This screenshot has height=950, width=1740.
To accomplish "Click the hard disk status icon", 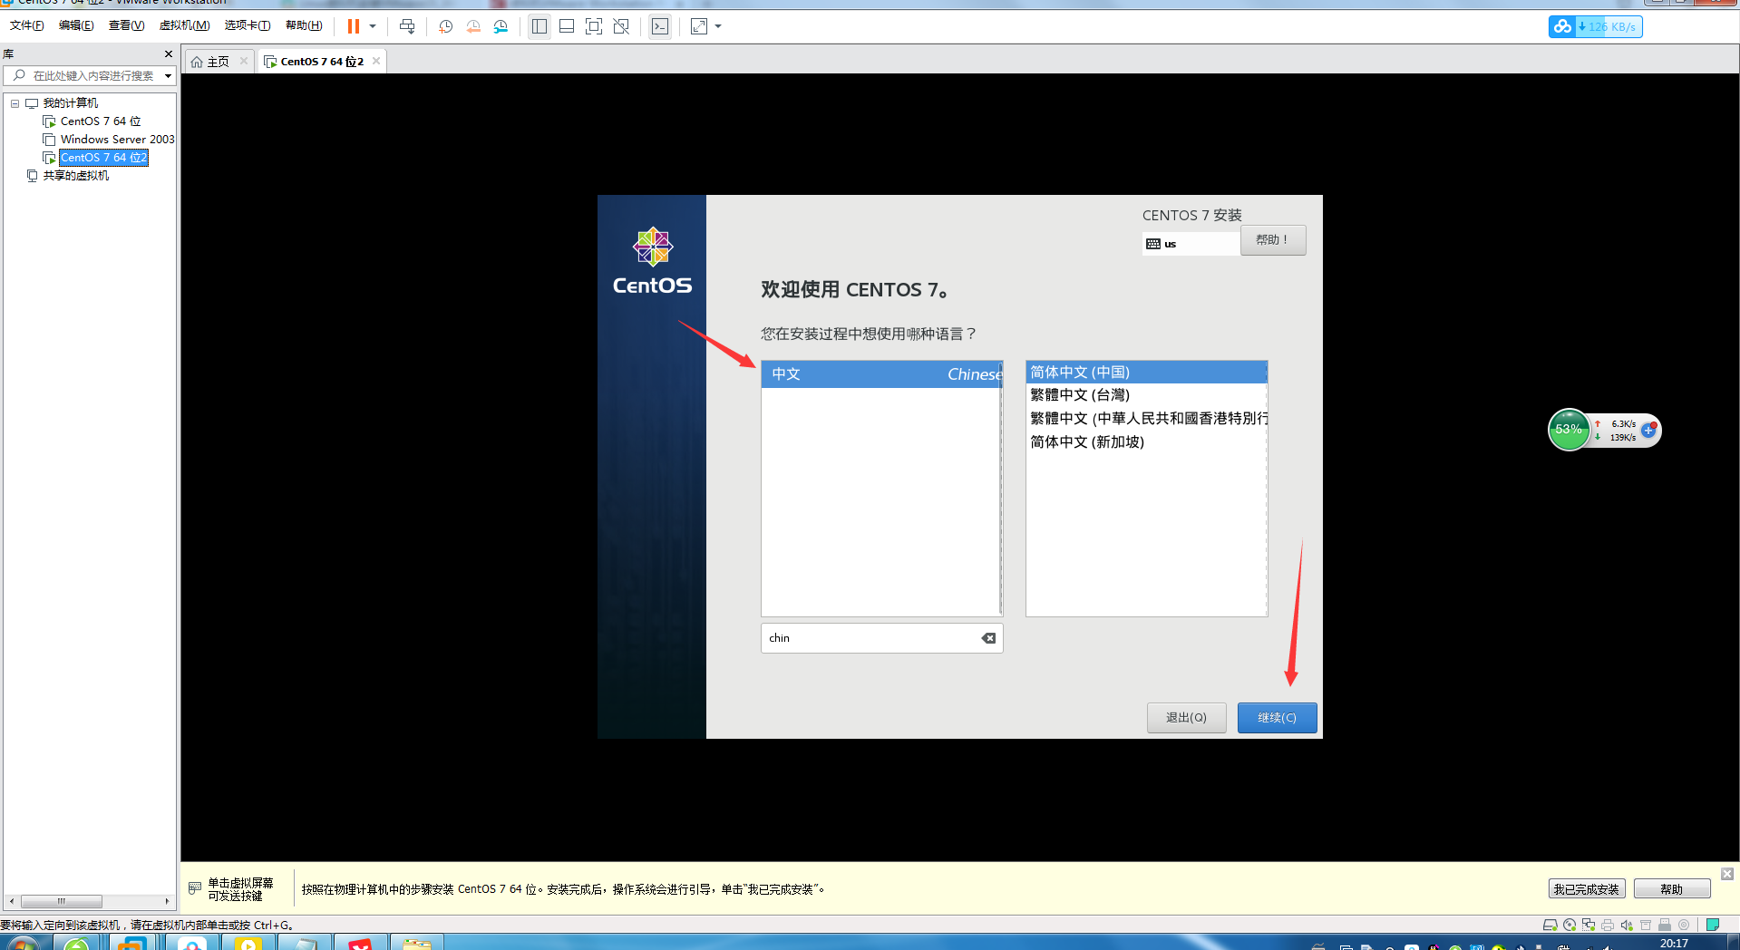I will 1550,925.
